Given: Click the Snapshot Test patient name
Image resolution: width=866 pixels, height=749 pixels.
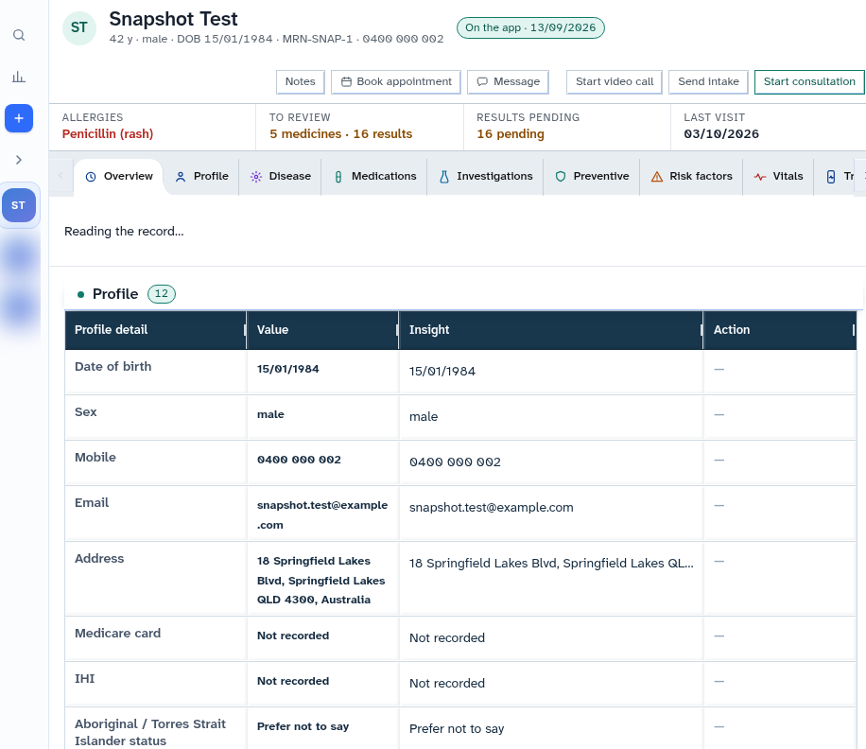Looking at the screenshot, I should [173, 19].
